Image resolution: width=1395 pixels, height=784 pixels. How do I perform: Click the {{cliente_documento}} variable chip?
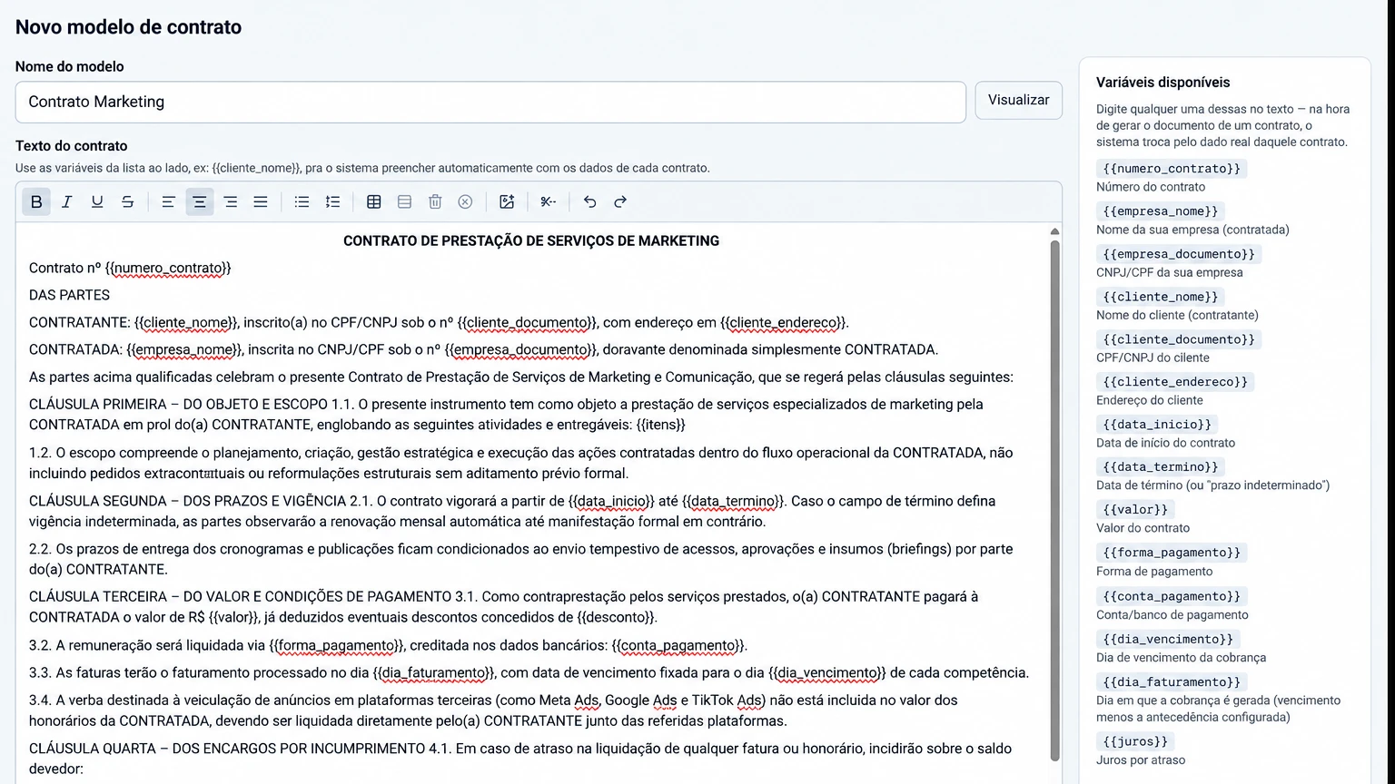point(1179,339)
